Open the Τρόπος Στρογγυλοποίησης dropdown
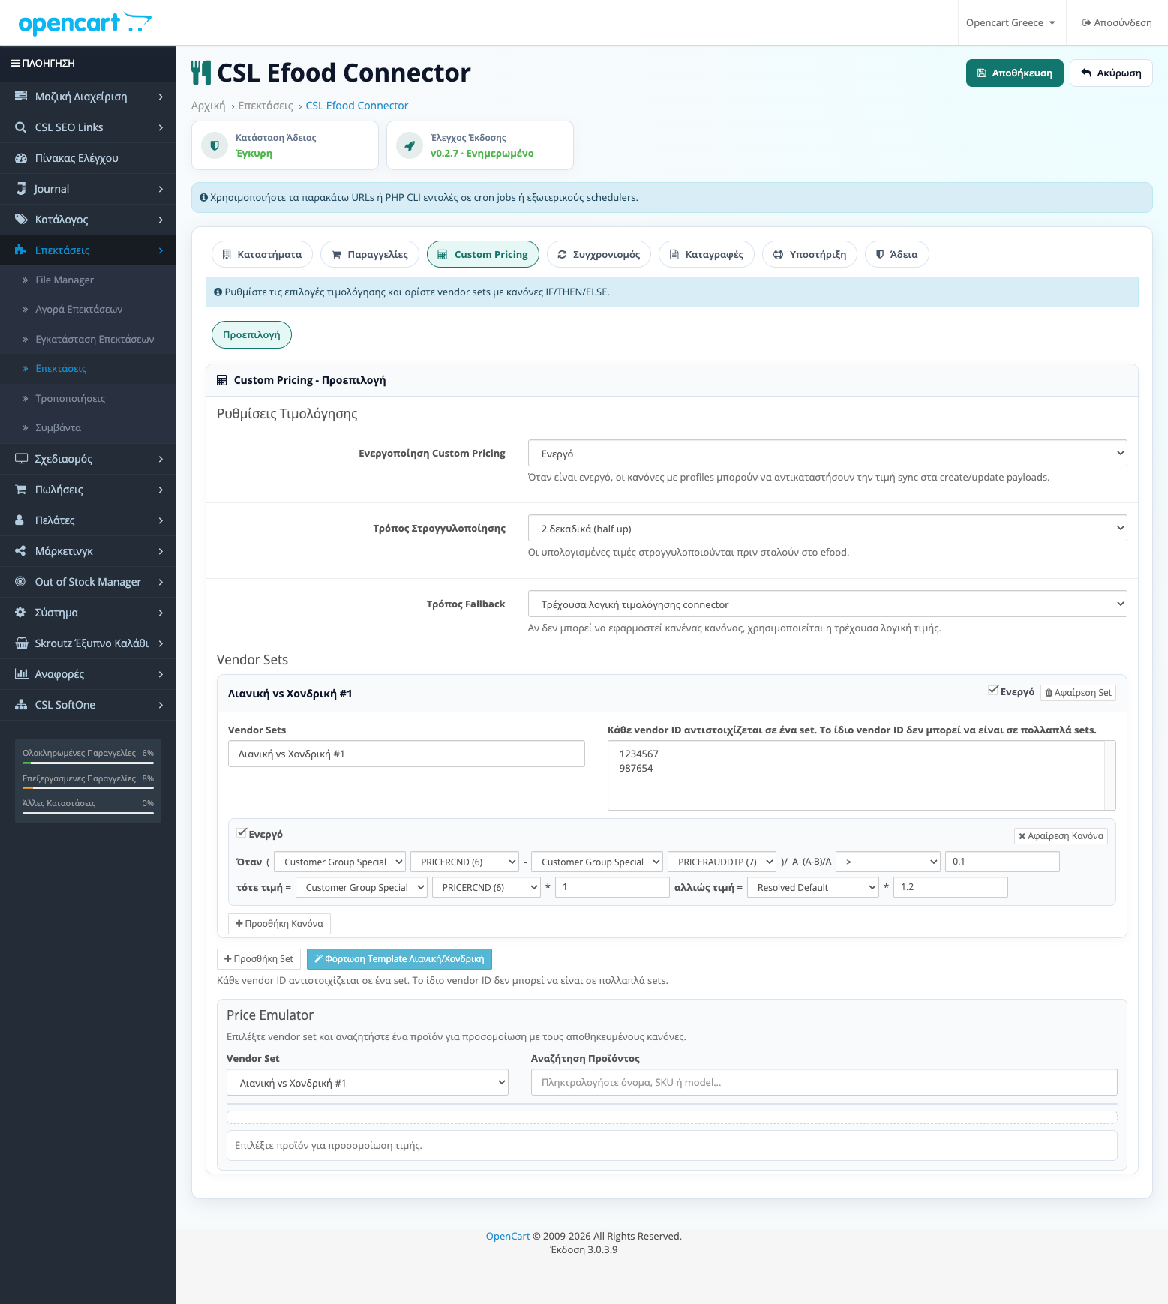Screen dimensions: 1168x1304 tap(827, 529)
